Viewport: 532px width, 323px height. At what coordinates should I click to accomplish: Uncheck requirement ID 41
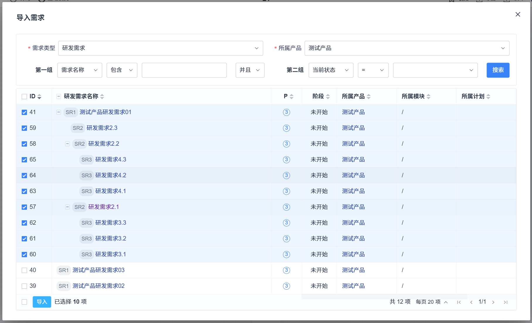(x=24, y=112)
